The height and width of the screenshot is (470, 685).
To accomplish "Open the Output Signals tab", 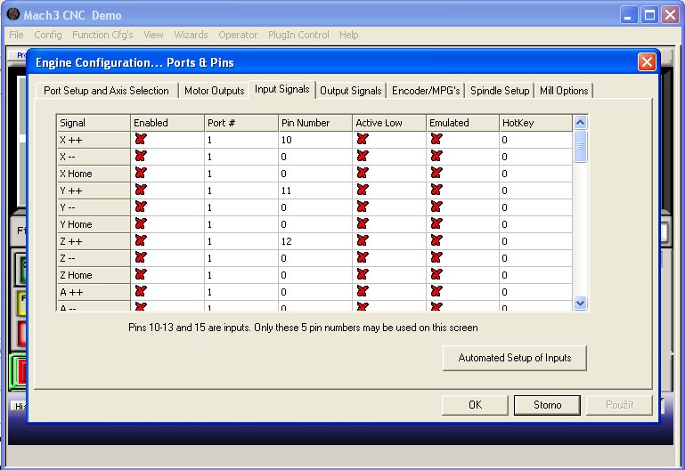I will click(x=351, y=91).
